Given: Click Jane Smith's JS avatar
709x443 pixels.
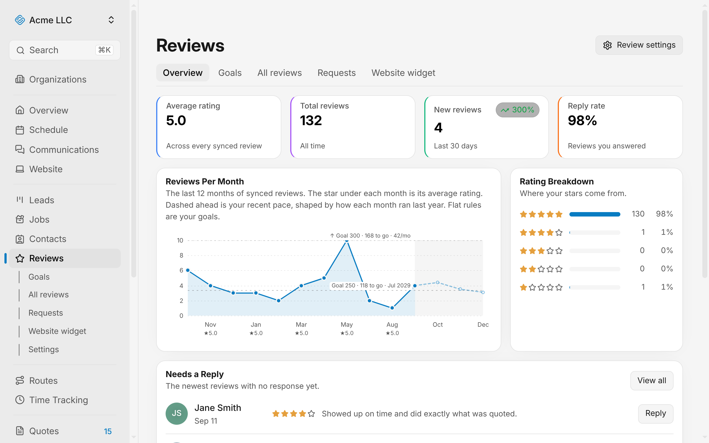Looking at the screenshot, I should (x=177, y=413).
